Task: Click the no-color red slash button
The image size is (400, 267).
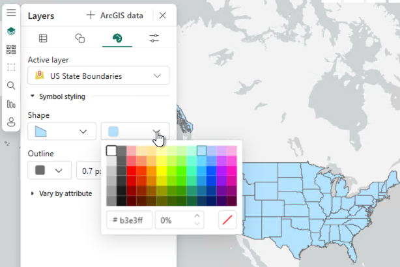Action: pos(227,220)
